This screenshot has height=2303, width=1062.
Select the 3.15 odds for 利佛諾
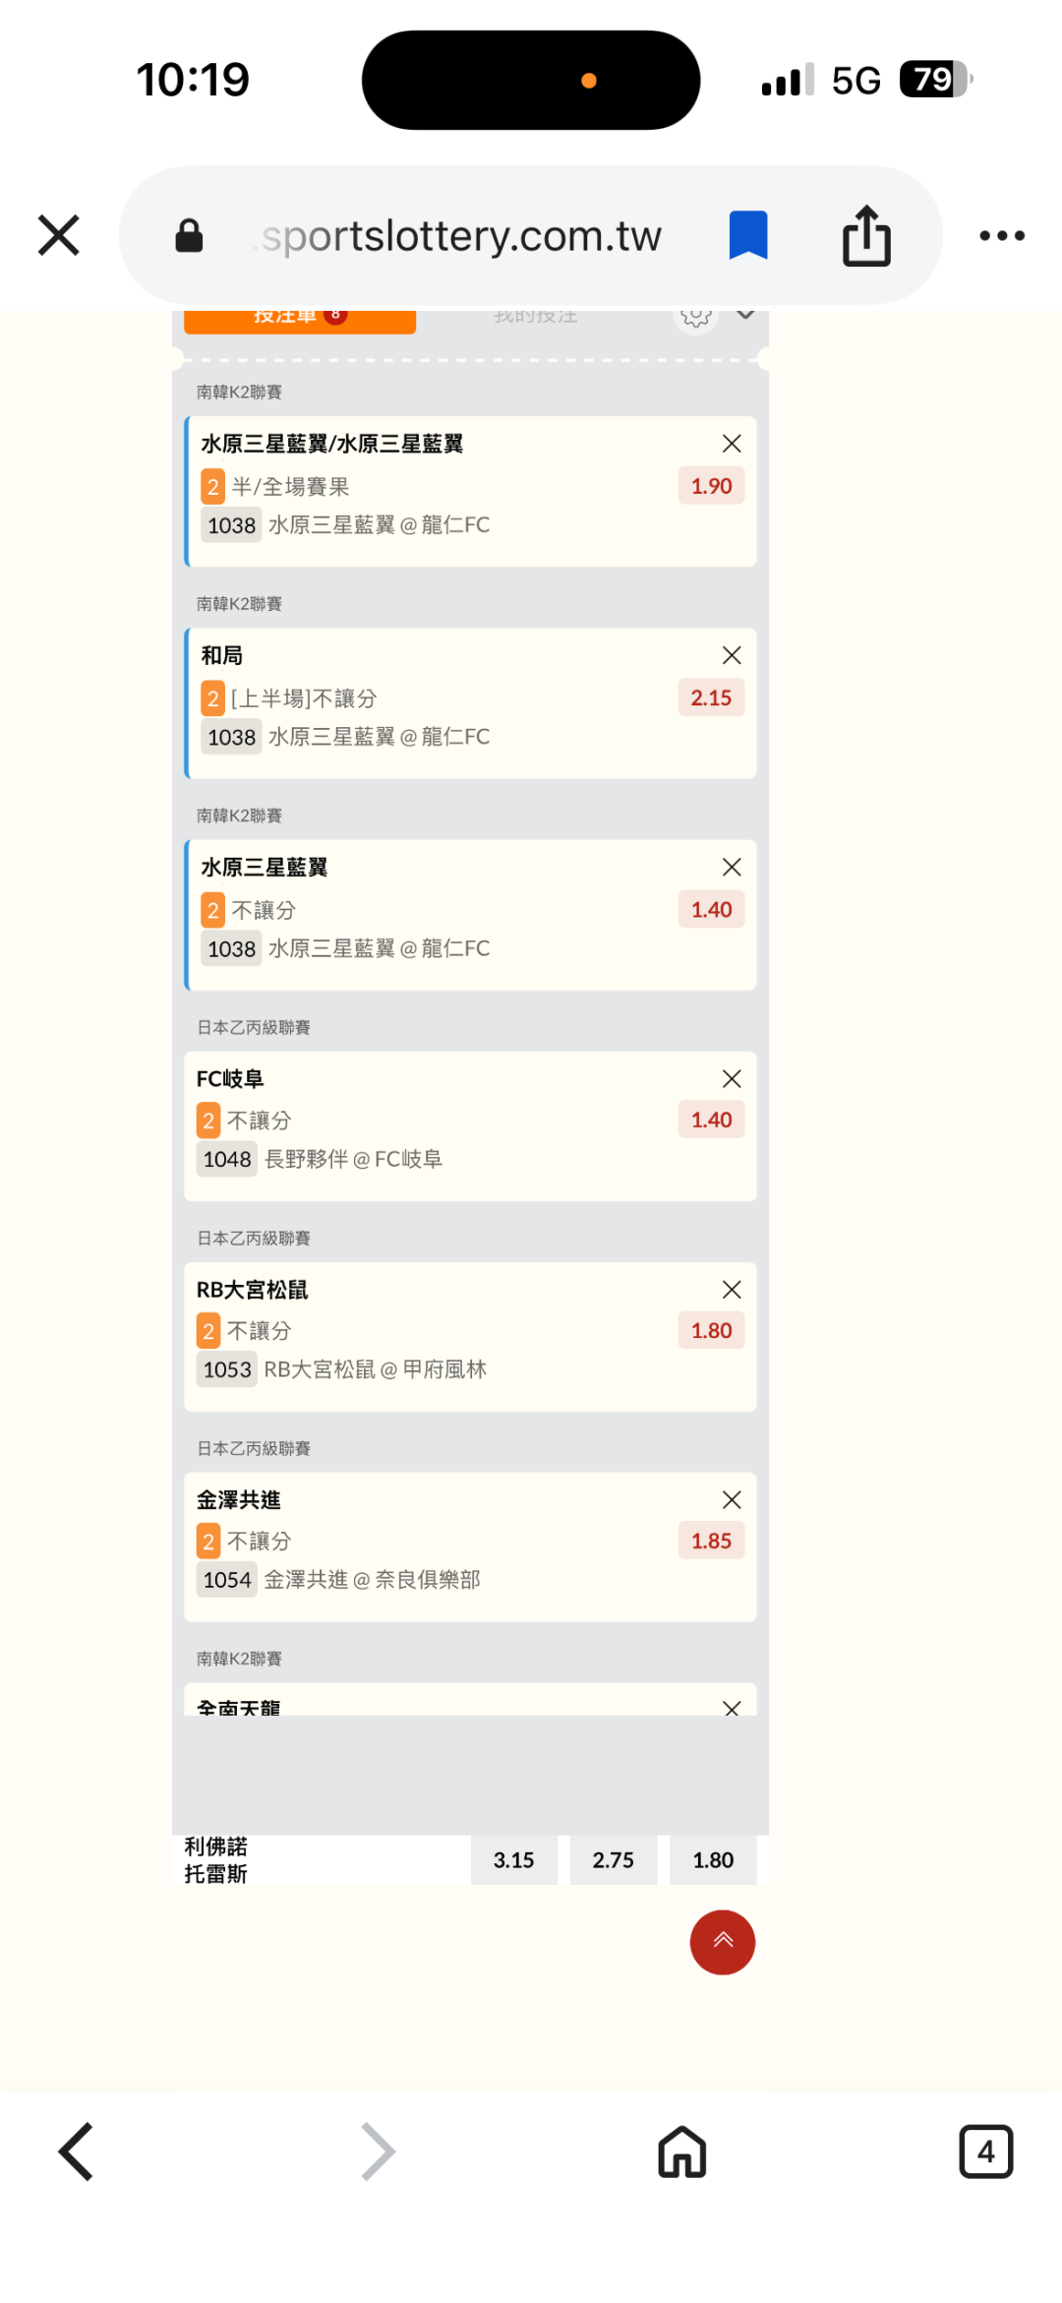pos(513,1860)
